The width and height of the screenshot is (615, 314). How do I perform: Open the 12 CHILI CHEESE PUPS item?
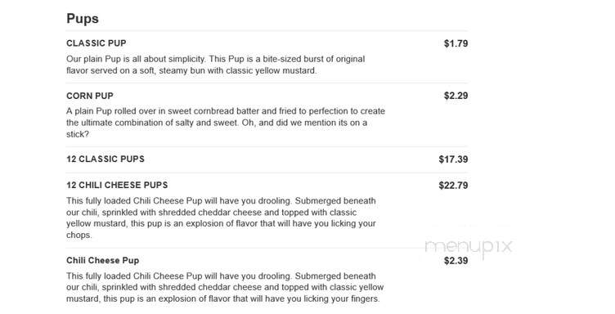(117, 185)
